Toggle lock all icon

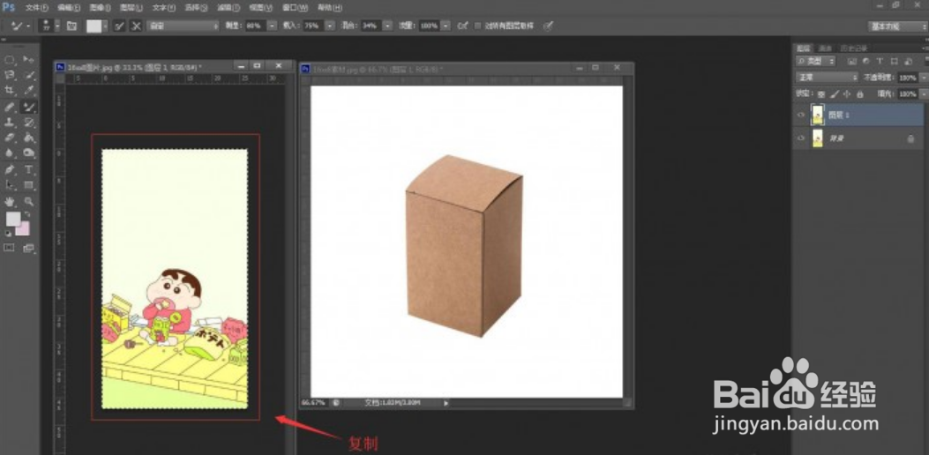(x=859, y=94)
